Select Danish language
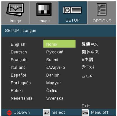 pyautogui.click(x=53, y=75)
